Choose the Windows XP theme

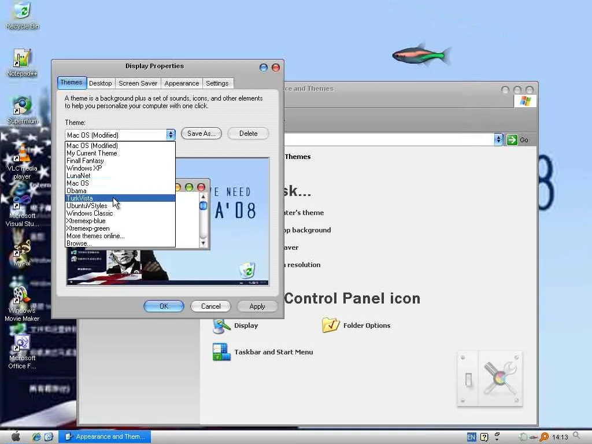click(120, 168)
